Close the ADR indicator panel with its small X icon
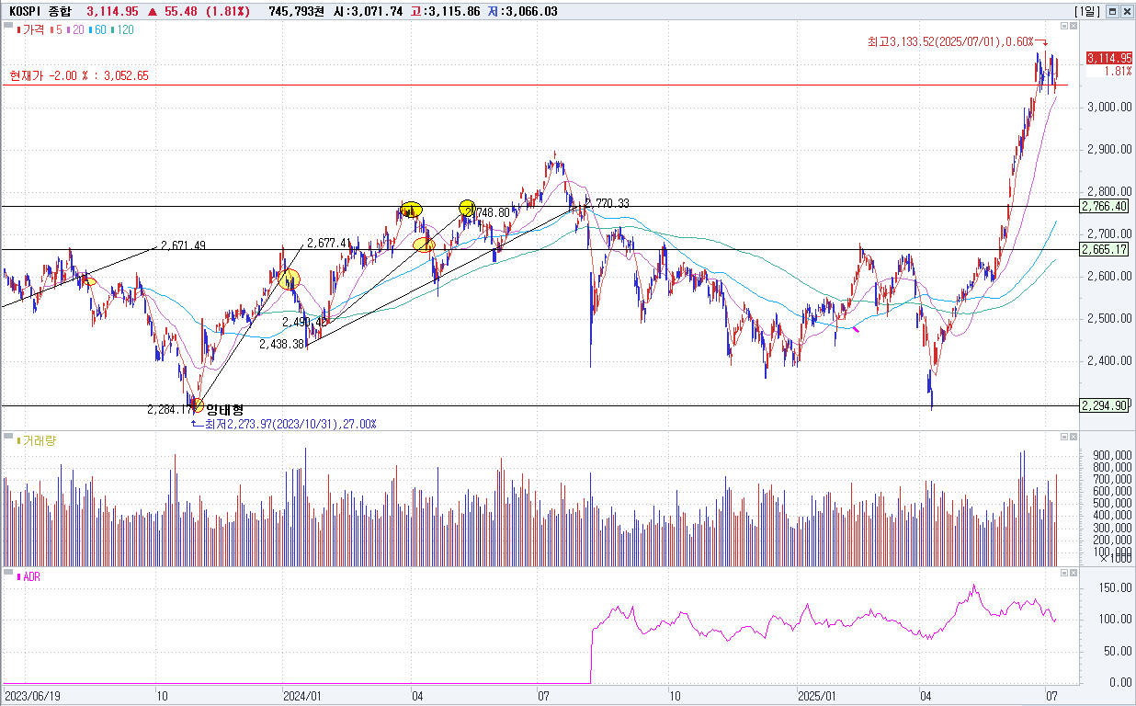Screen dimensions: 1136x706 1074,573
